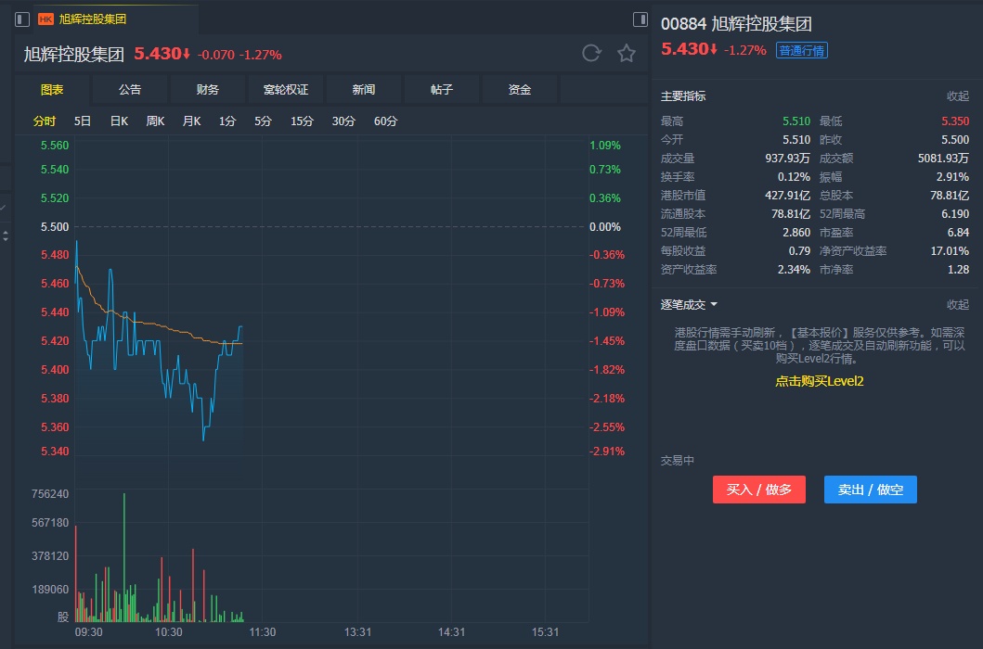983x649 pixels.
Task: Click the 买入 / 做多 button
Action: [x=758, y=490]
